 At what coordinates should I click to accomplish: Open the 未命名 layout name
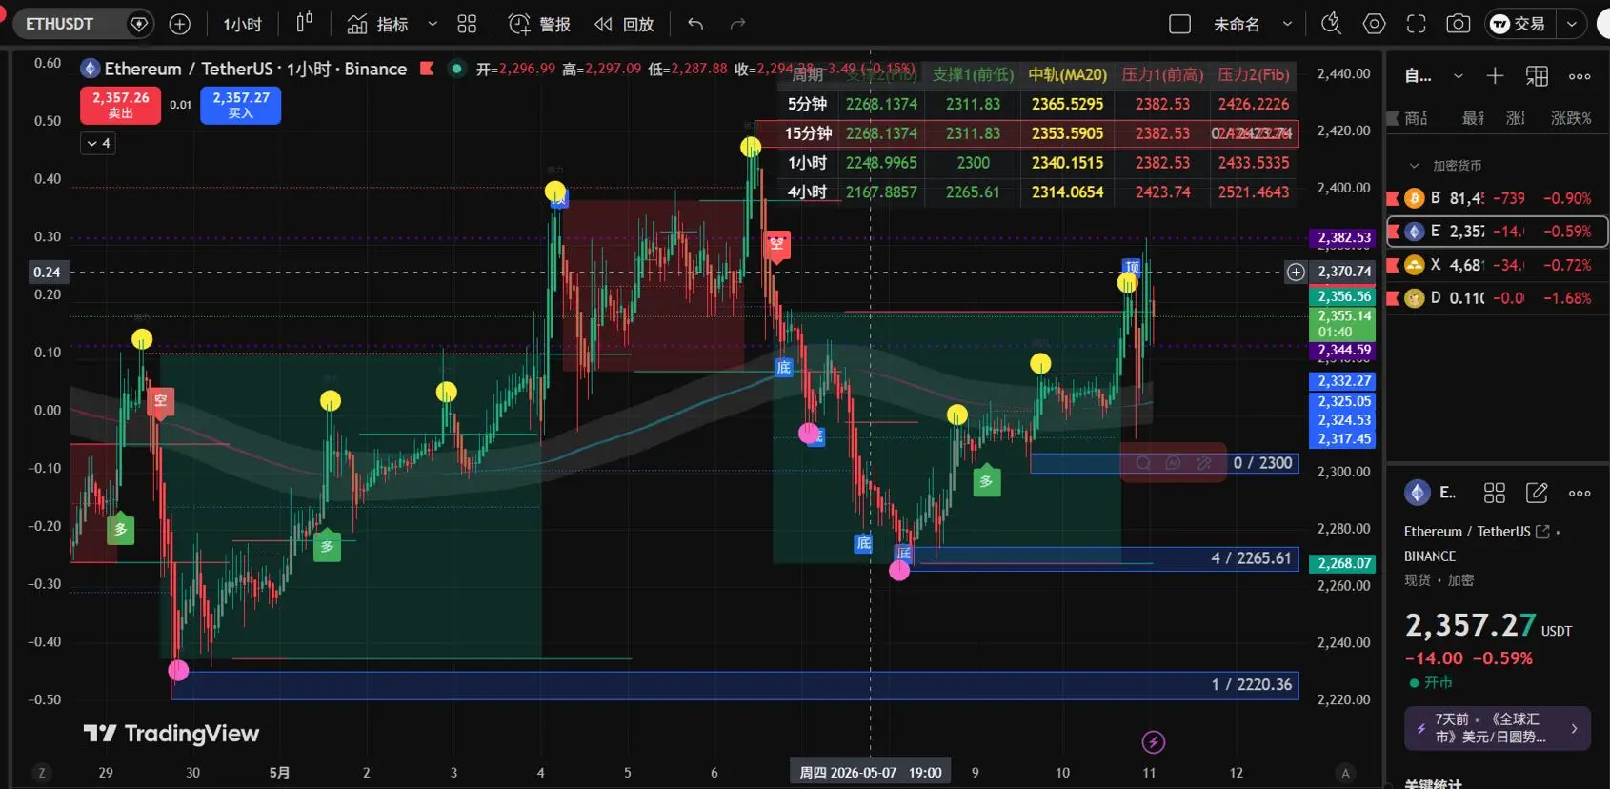tap(1237, 24)
